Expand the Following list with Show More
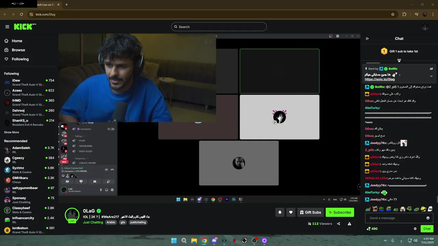This screenshot has width=438, height=246. click(x=12, y=132)
